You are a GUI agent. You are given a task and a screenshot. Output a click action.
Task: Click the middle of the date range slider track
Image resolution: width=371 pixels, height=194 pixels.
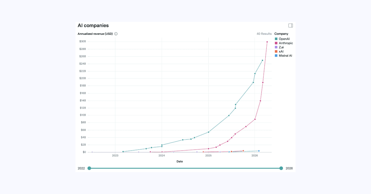pos(185,168)
